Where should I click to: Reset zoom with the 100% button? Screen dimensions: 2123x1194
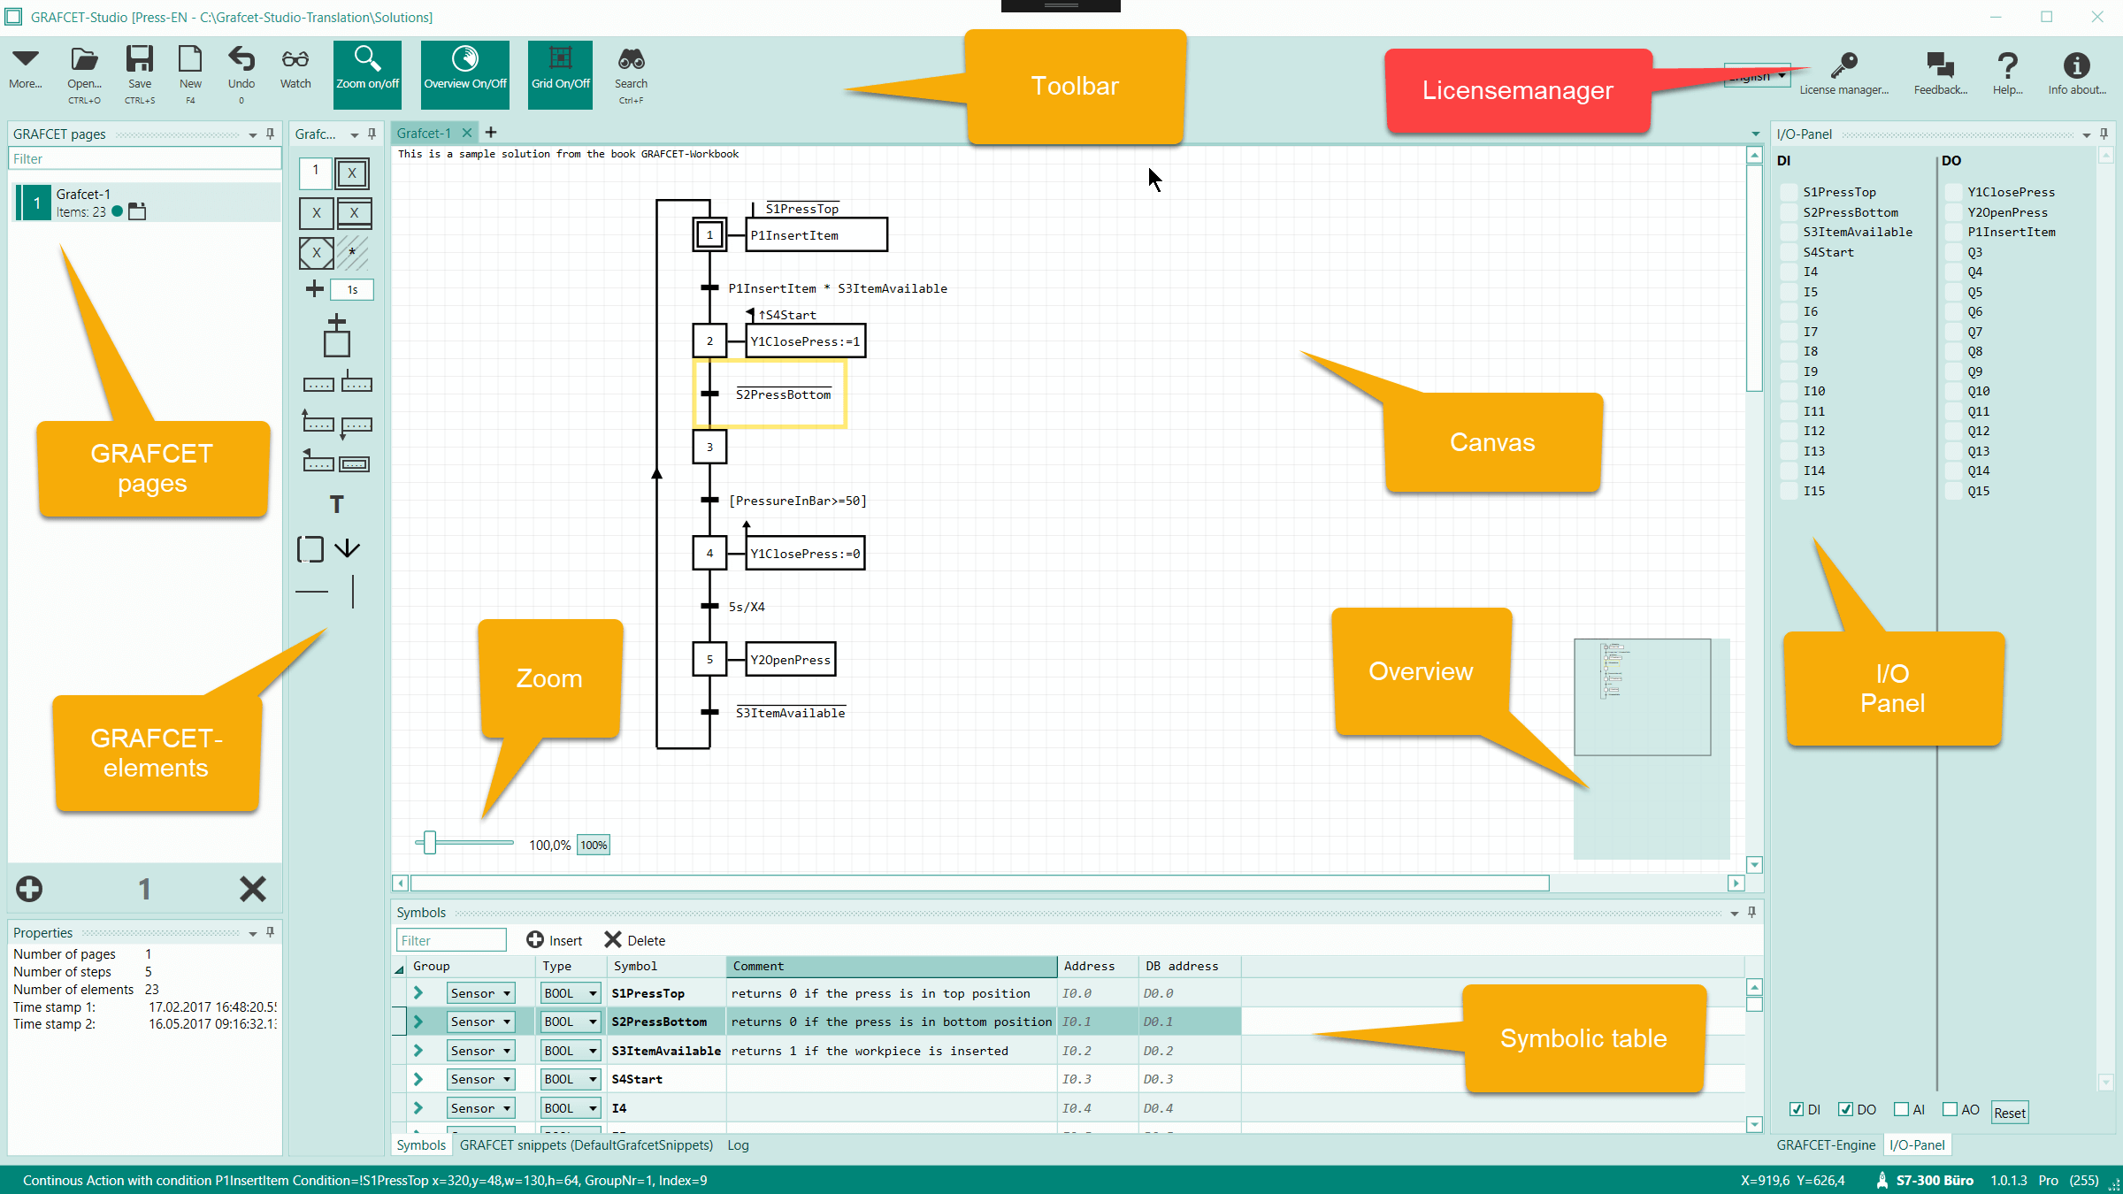coord(594,846)
